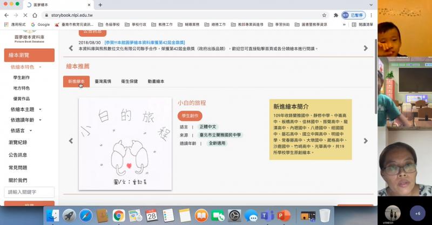Open the 學生創作 sidebar item
Image resolution: width=432 pixels, height=225 pixels.
coord(22,78)
